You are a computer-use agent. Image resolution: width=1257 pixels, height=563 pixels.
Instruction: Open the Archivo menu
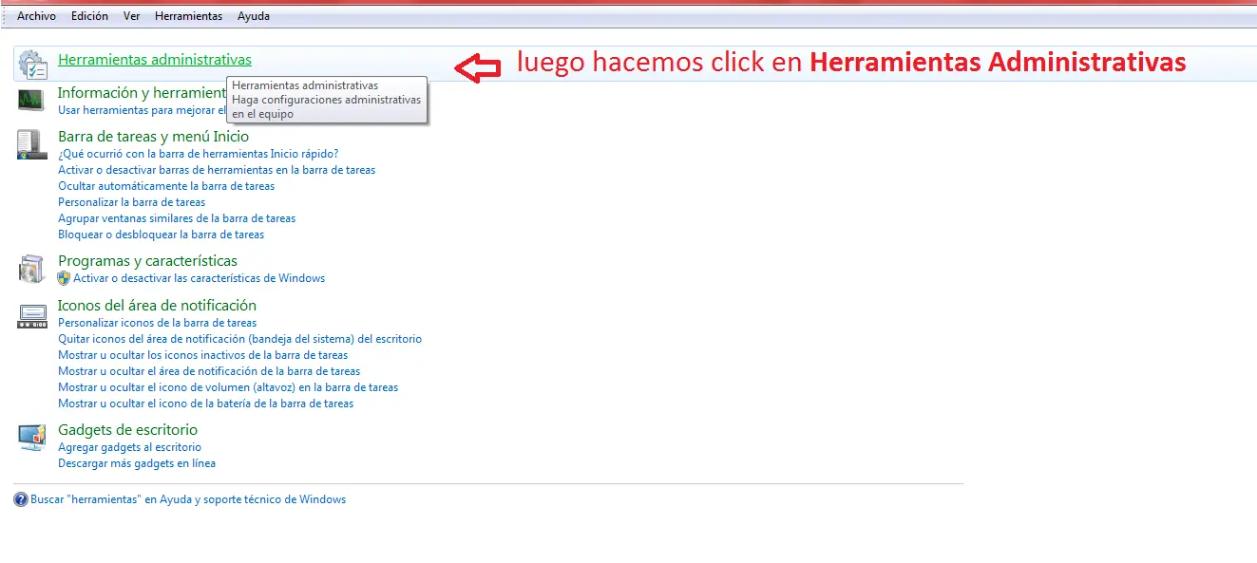tap(36, 16)
